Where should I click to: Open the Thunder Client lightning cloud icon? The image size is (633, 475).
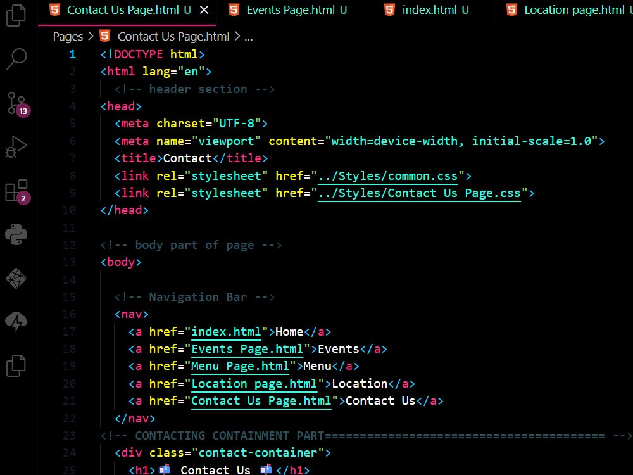pos(16,322)
